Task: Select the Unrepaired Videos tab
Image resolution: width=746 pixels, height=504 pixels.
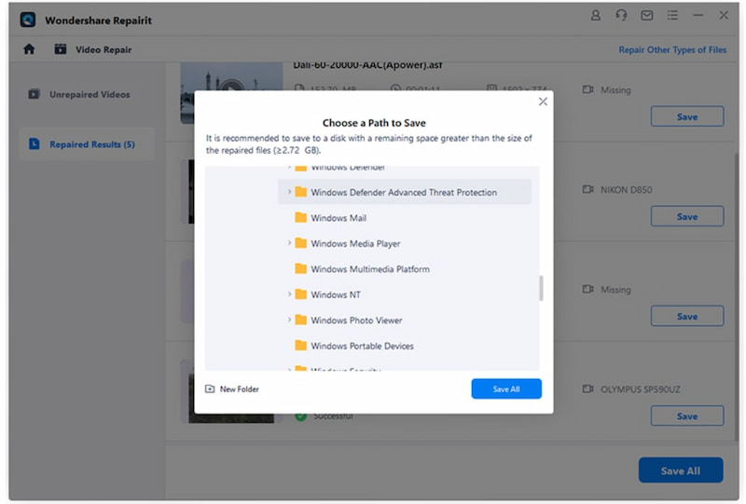Action: click(89, 94)
